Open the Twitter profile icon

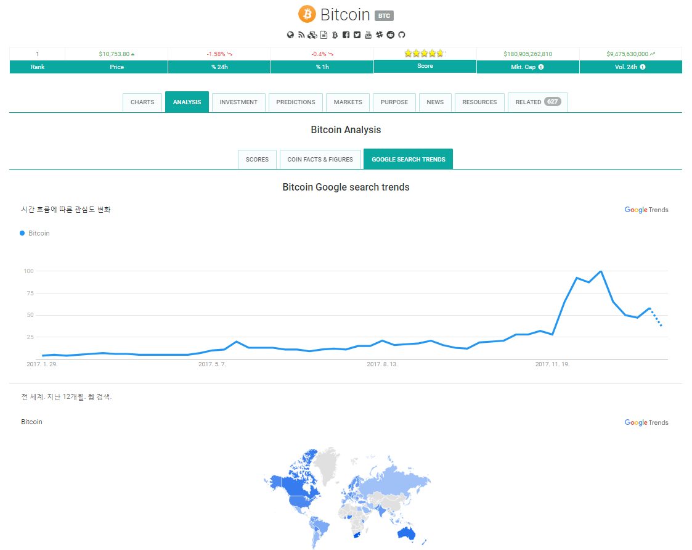[357, 35]
